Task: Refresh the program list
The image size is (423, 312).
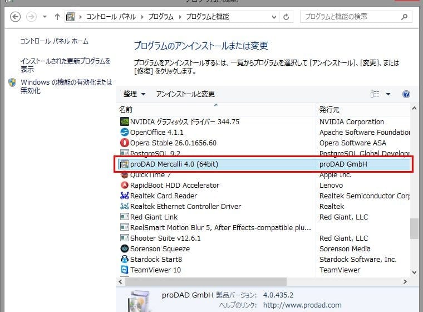Action: [286, 17]
